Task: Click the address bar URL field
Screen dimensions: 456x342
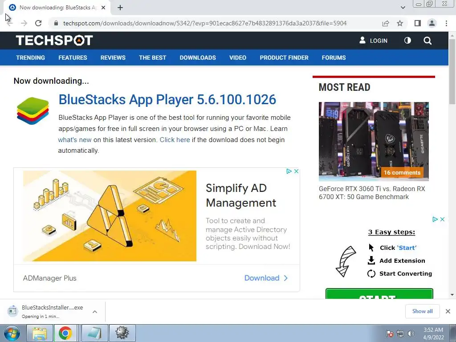Action: coord(205,23)
